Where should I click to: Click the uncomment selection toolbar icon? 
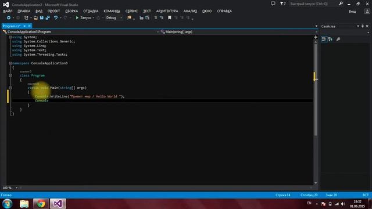pyautogui.click(x=162, y=18)
